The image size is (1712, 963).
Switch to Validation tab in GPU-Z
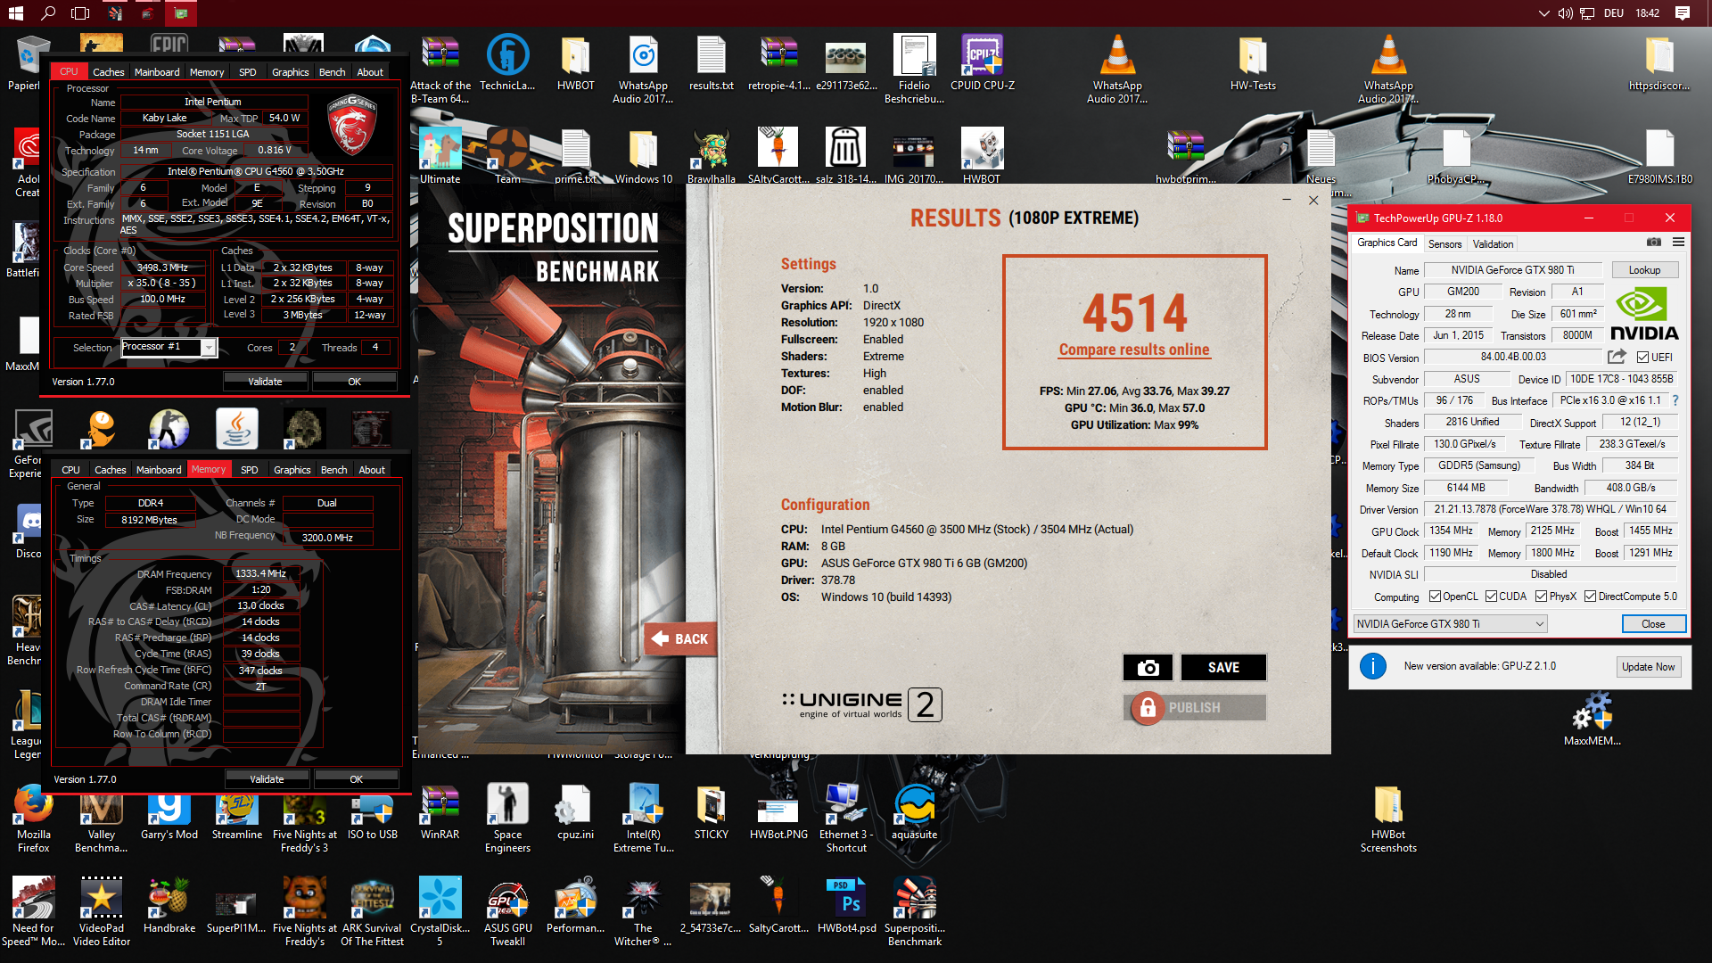[1493, 243]
